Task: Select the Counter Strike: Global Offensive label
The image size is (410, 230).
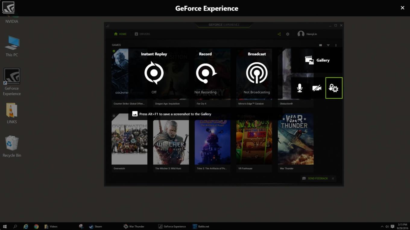Action: [129, 104]
